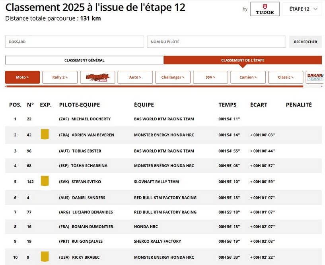The height and width of the screenshot is (265, 325).
Task: Click bib number 96
Action: click(29, 151)
